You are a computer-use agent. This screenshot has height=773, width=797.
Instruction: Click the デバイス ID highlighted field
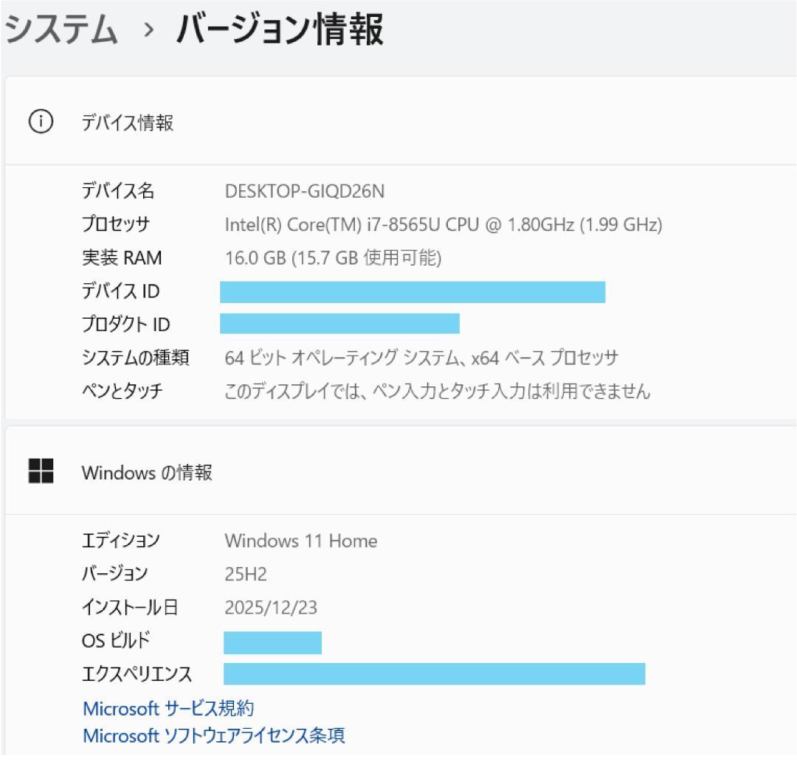[x=413, y=291]
